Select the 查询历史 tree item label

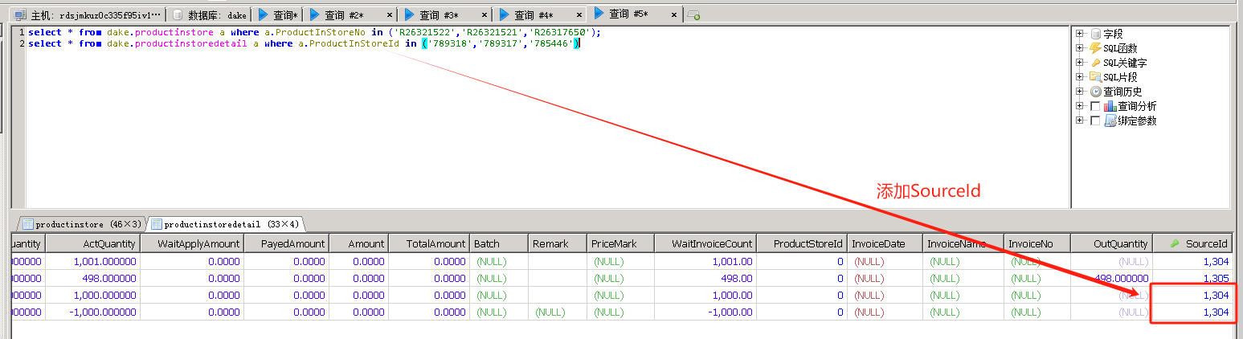1122,92
